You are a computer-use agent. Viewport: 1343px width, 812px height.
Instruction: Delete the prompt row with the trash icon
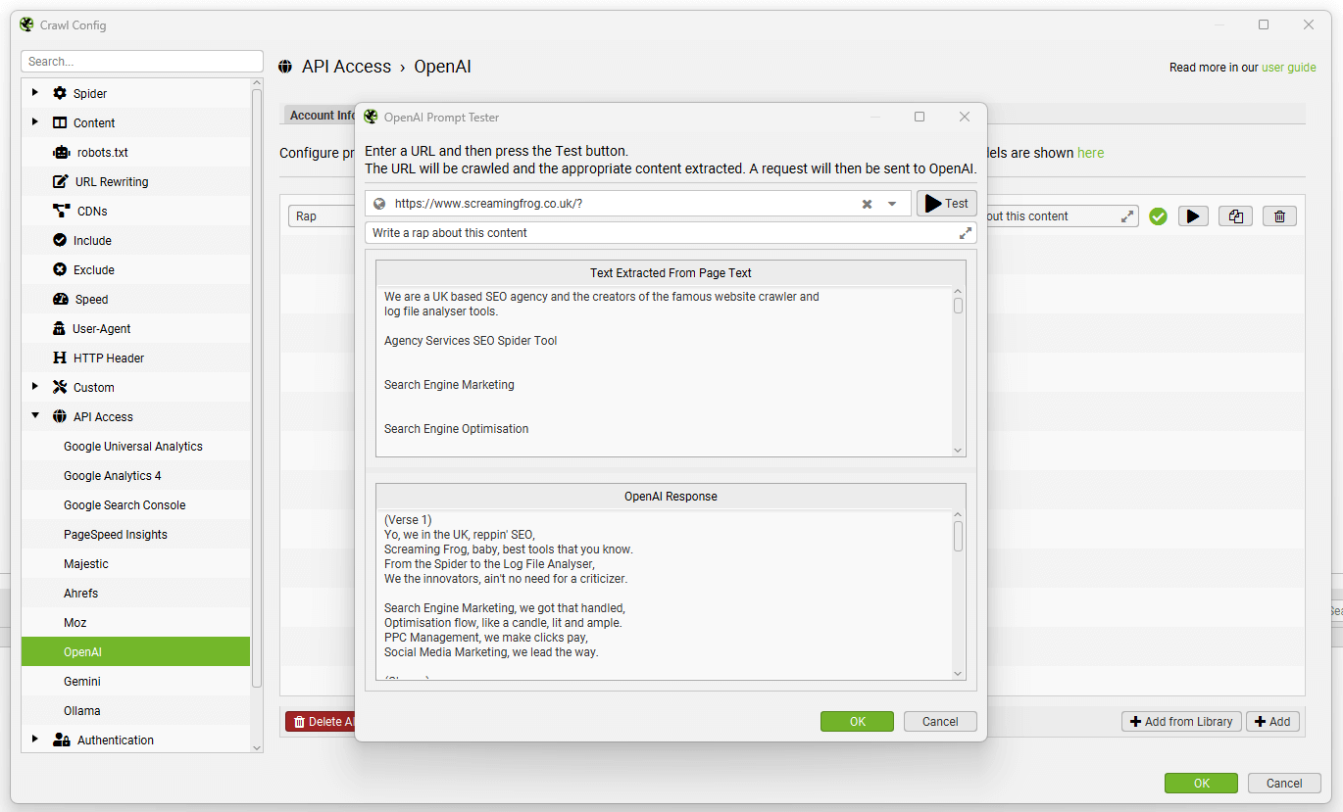coord(1279,216)
